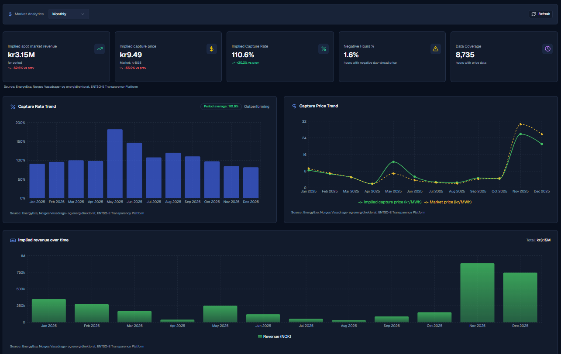The image size is (561, 354).
Task: Click the trending-up icon on revenue card
Action: [100, 49]
